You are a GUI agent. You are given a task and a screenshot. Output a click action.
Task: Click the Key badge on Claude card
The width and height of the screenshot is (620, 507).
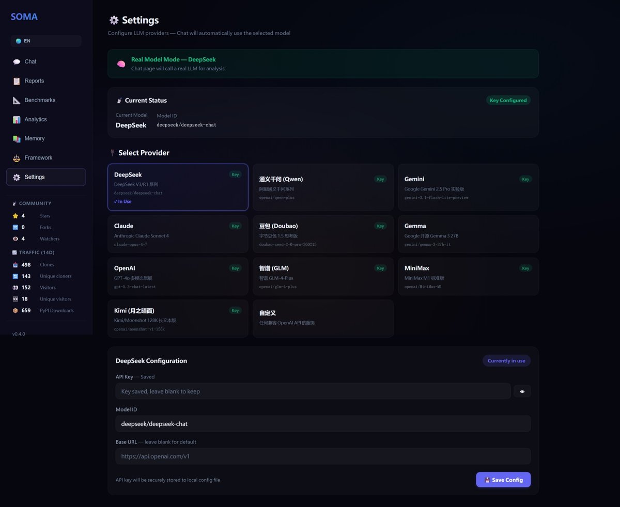coord(235,226)
